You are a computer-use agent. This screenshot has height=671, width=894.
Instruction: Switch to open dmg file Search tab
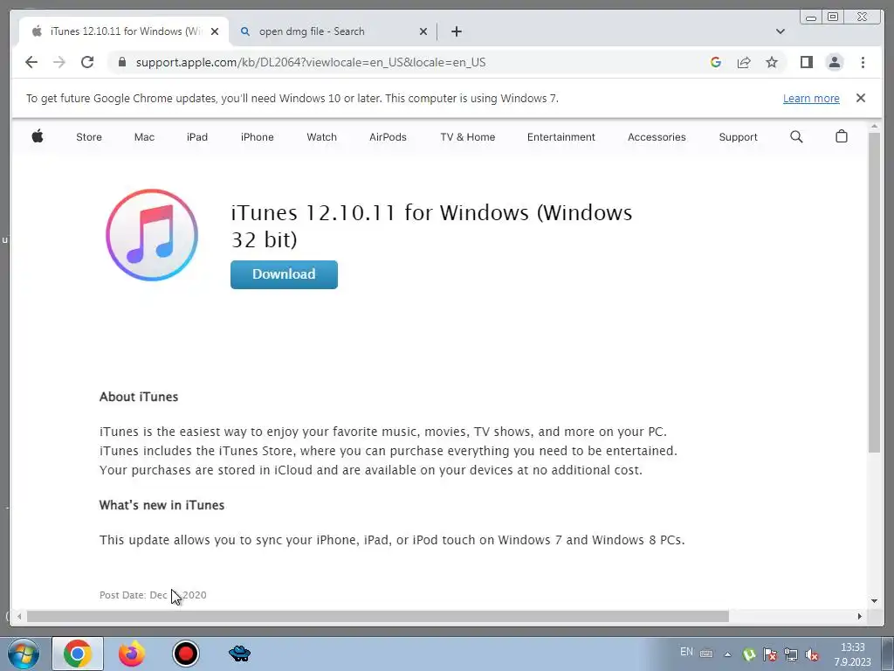pos(334,31)
